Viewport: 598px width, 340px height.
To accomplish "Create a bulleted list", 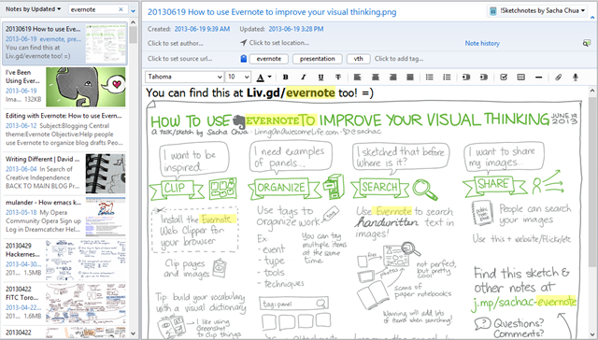I will 430,77.
